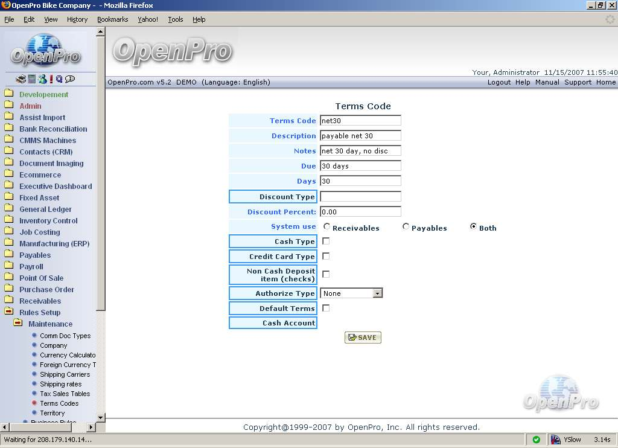Click the blue Q icon in sidebar
Screen dimensions: 618x448
pyautogui.click(x=59, y=79)
